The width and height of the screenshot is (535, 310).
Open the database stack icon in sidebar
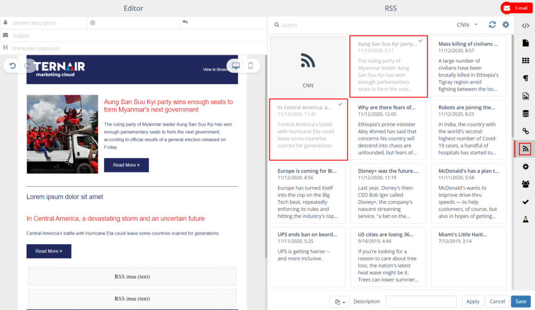tap(526, 113)
